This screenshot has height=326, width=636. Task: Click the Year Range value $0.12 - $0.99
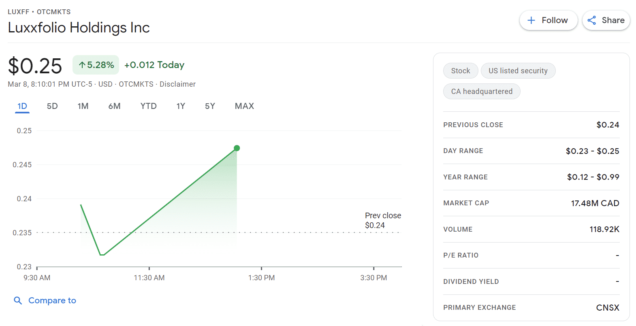tap(593, 177)
